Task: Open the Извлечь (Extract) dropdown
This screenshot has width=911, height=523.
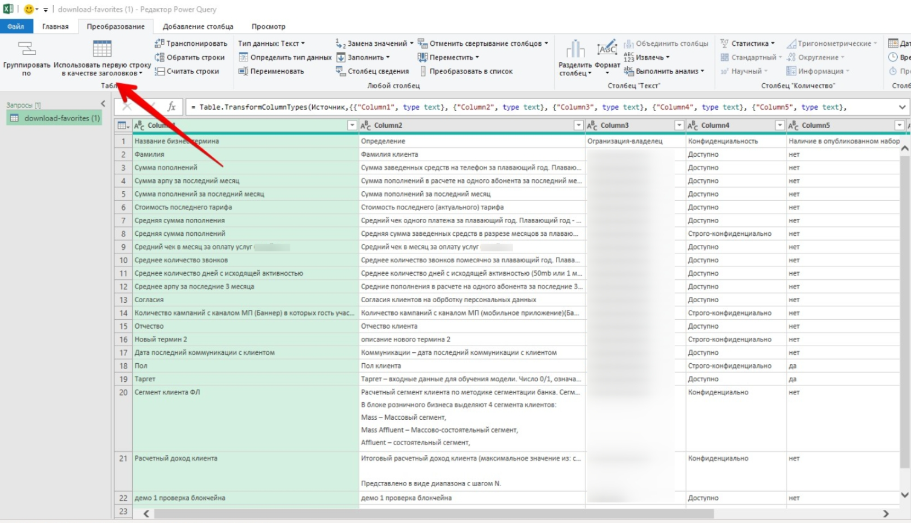Action: [x=647, y=57]
